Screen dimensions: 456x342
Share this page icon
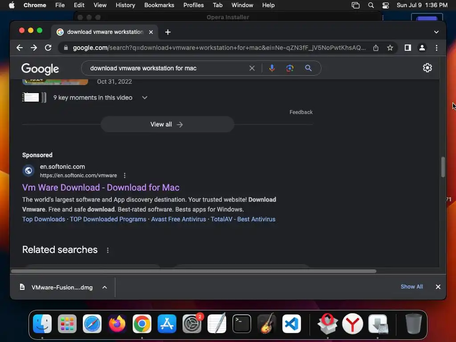[376, 48]
